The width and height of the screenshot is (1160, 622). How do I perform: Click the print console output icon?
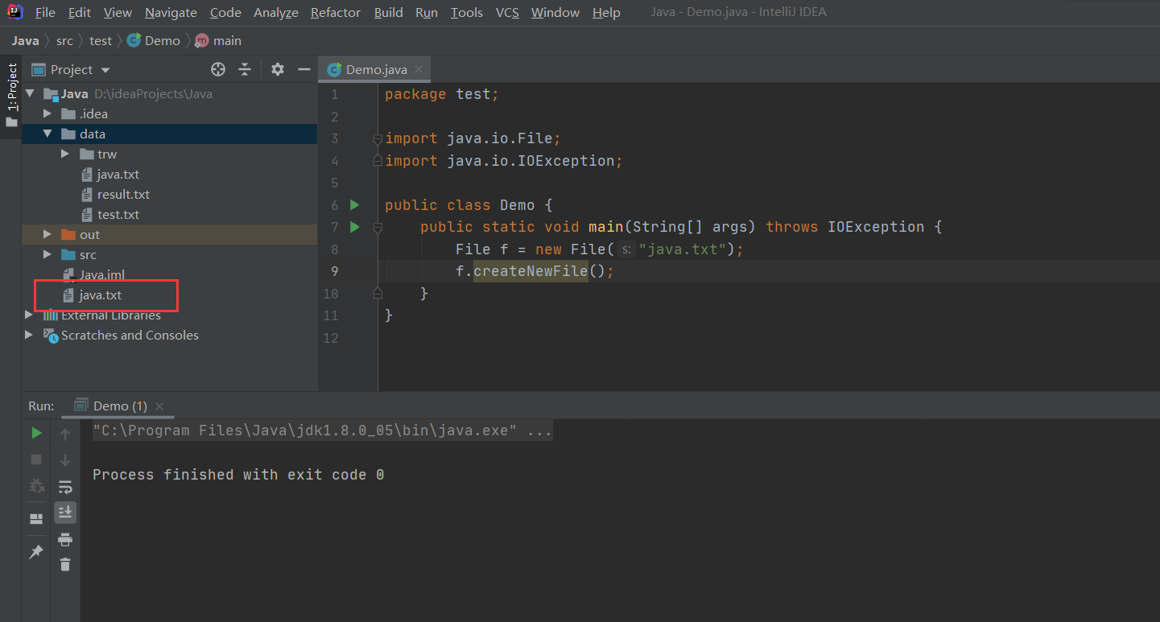(x=65, y=539)
